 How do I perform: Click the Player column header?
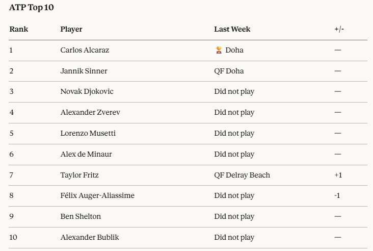tap(71, 29)
